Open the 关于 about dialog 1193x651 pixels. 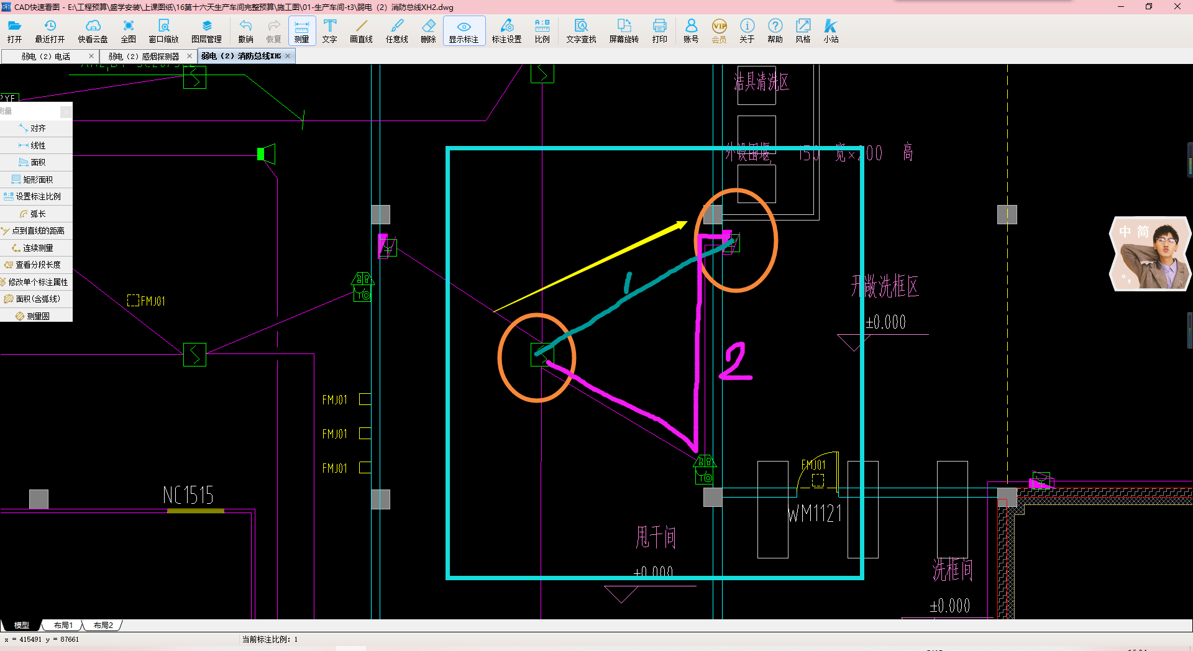point(747,31)
